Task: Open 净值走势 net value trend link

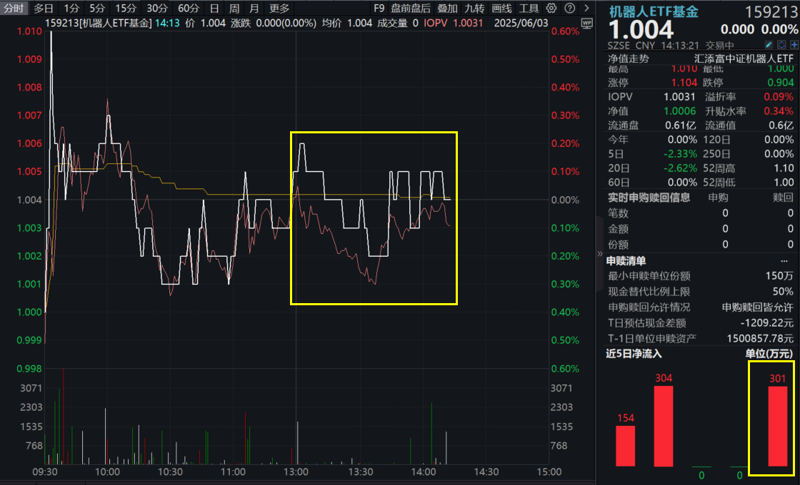Action: coord(629,58)
